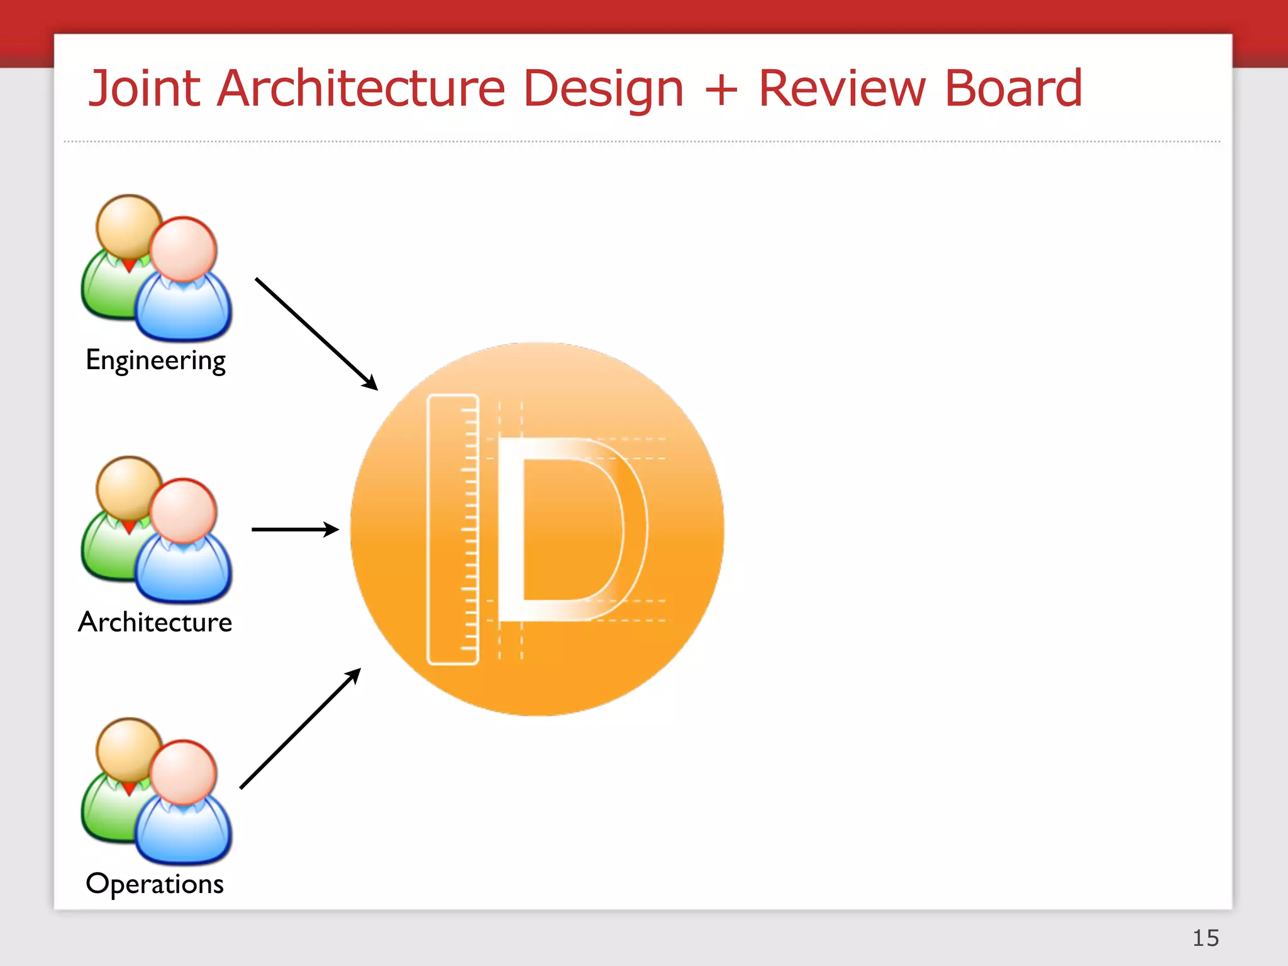1288x966 pixels.
Task: Click slide number 15
Action: tap(1205, 938)
